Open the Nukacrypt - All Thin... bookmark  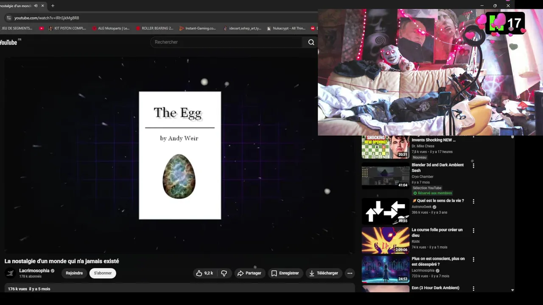pyautogui.click(x=286, y=28)
